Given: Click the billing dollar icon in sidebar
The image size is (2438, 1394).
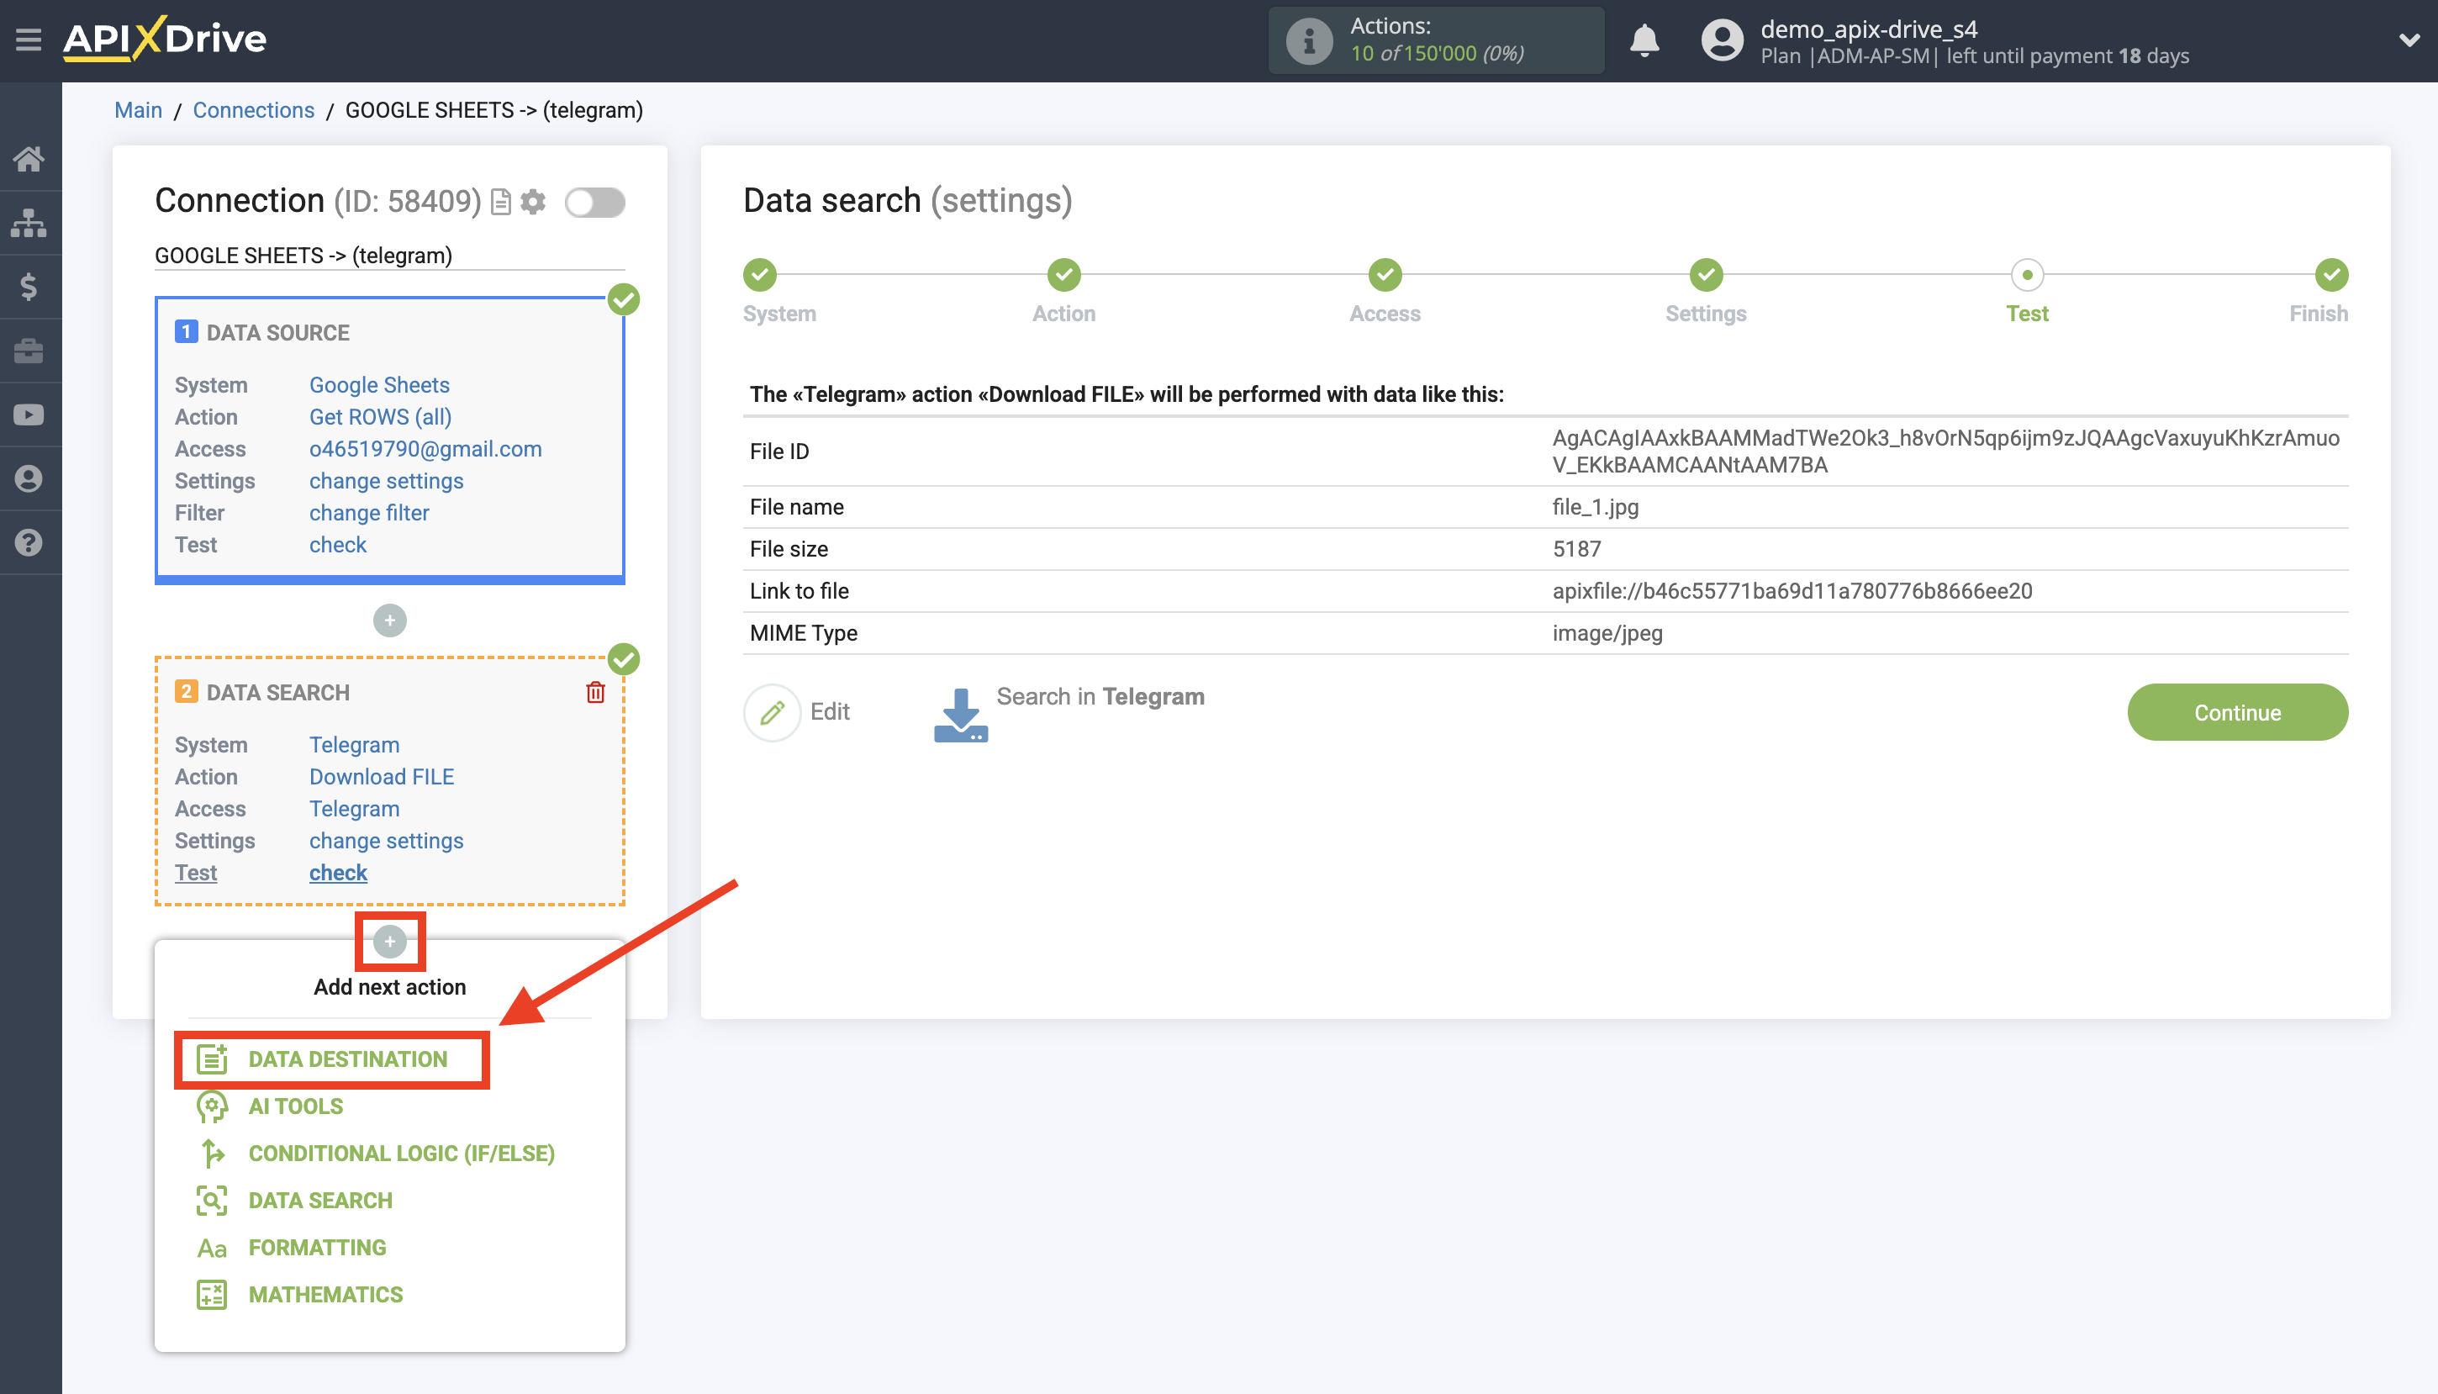Looking at the screenshot, I should coord(29,286).
